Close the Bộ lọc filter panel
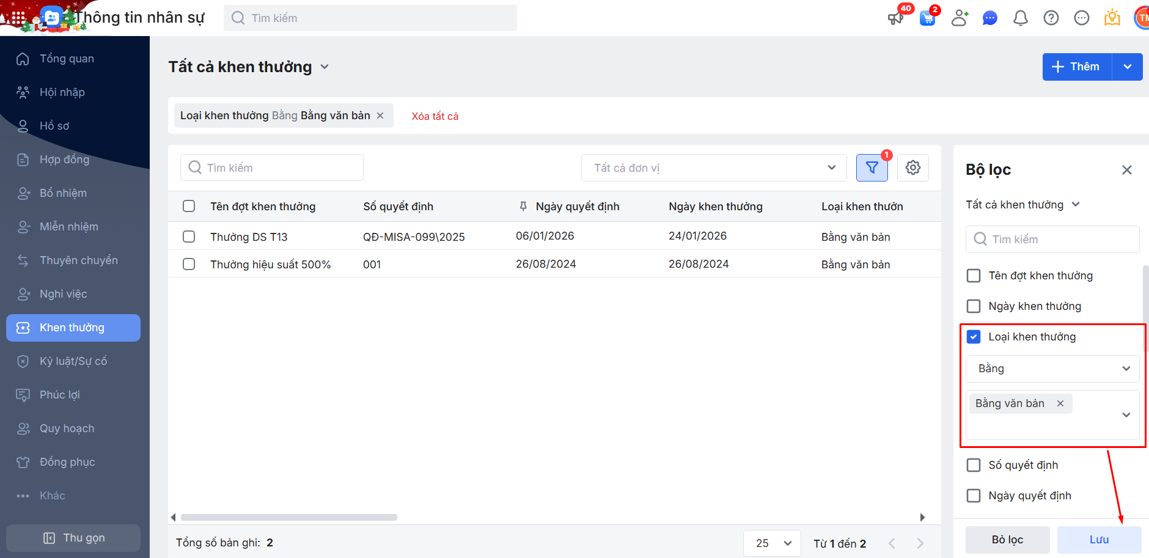 (x=1126, y=170)
